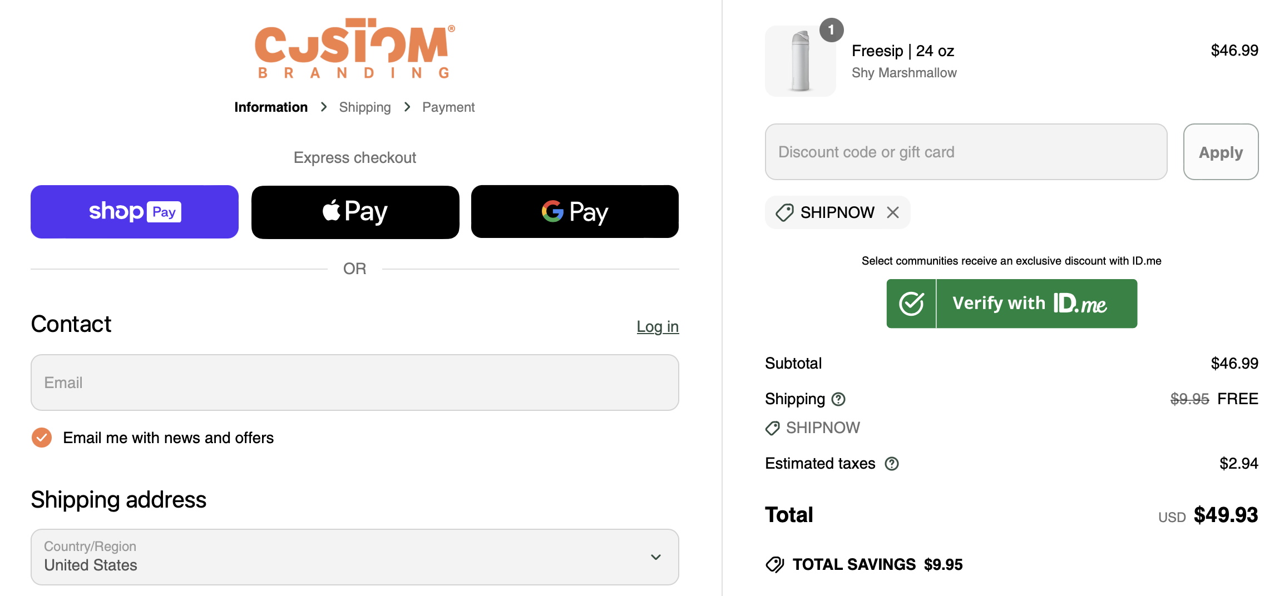1284x596 pixels.
Task: Choose Google Pay express checkout
Action: pos(575,212)
